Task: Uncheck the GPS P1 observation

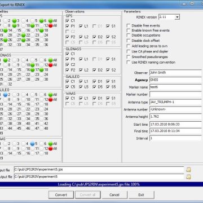Action: click(68, 26)
